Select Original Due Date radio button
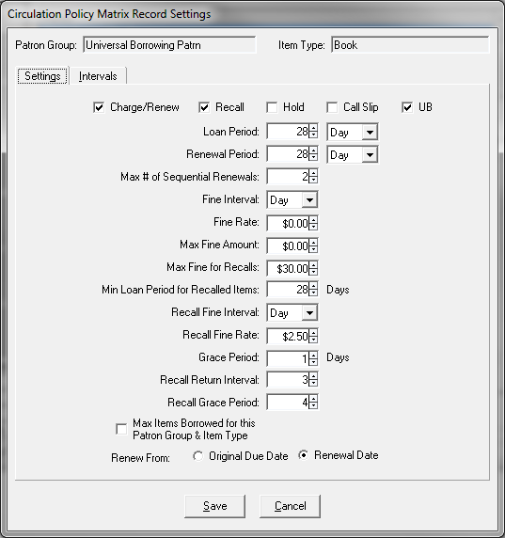The height and width of the screenshot is (538, 505). (197, 456)
